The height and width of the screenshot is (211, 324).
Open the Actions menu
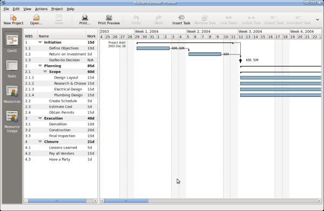[41, 9]
